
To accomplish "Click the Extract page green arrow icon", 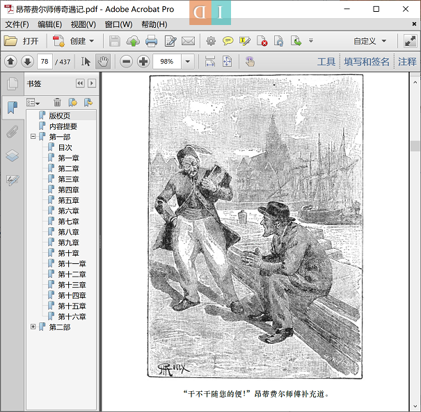I will pos(296,41).
